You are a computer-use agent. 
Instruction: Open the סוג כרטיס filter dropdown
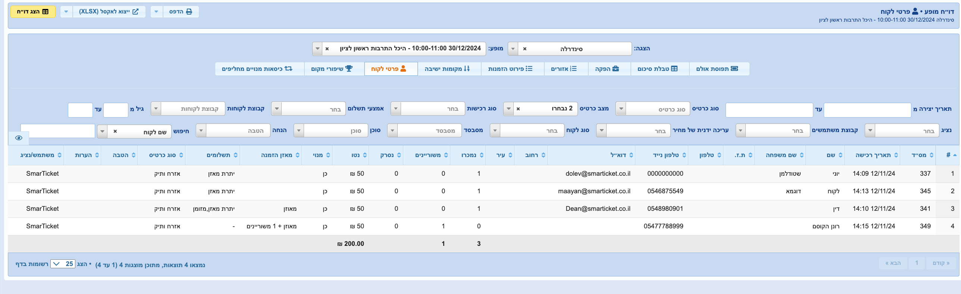(x=652, y=109)
